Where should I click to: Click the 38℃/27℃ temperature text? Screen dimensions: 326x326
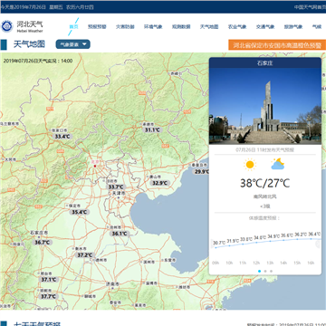pos(265,183)
